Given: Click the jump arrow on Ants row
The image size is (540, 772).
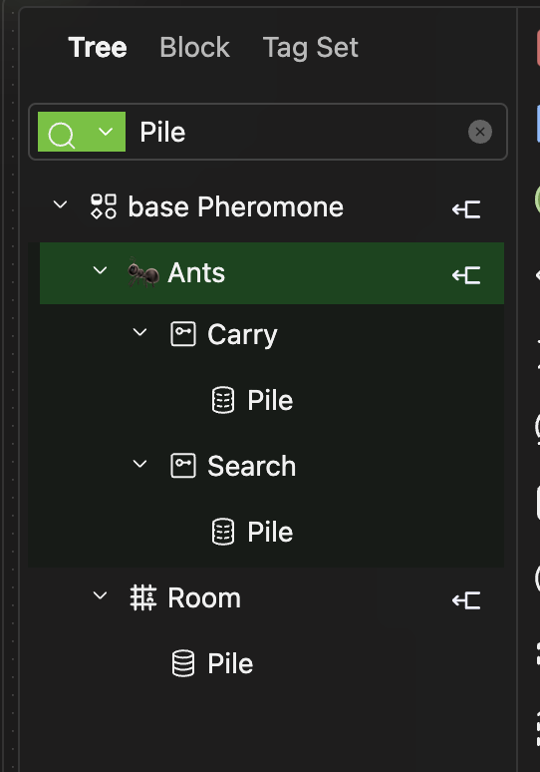Looking at the screenshot, I should pos(466,275).
